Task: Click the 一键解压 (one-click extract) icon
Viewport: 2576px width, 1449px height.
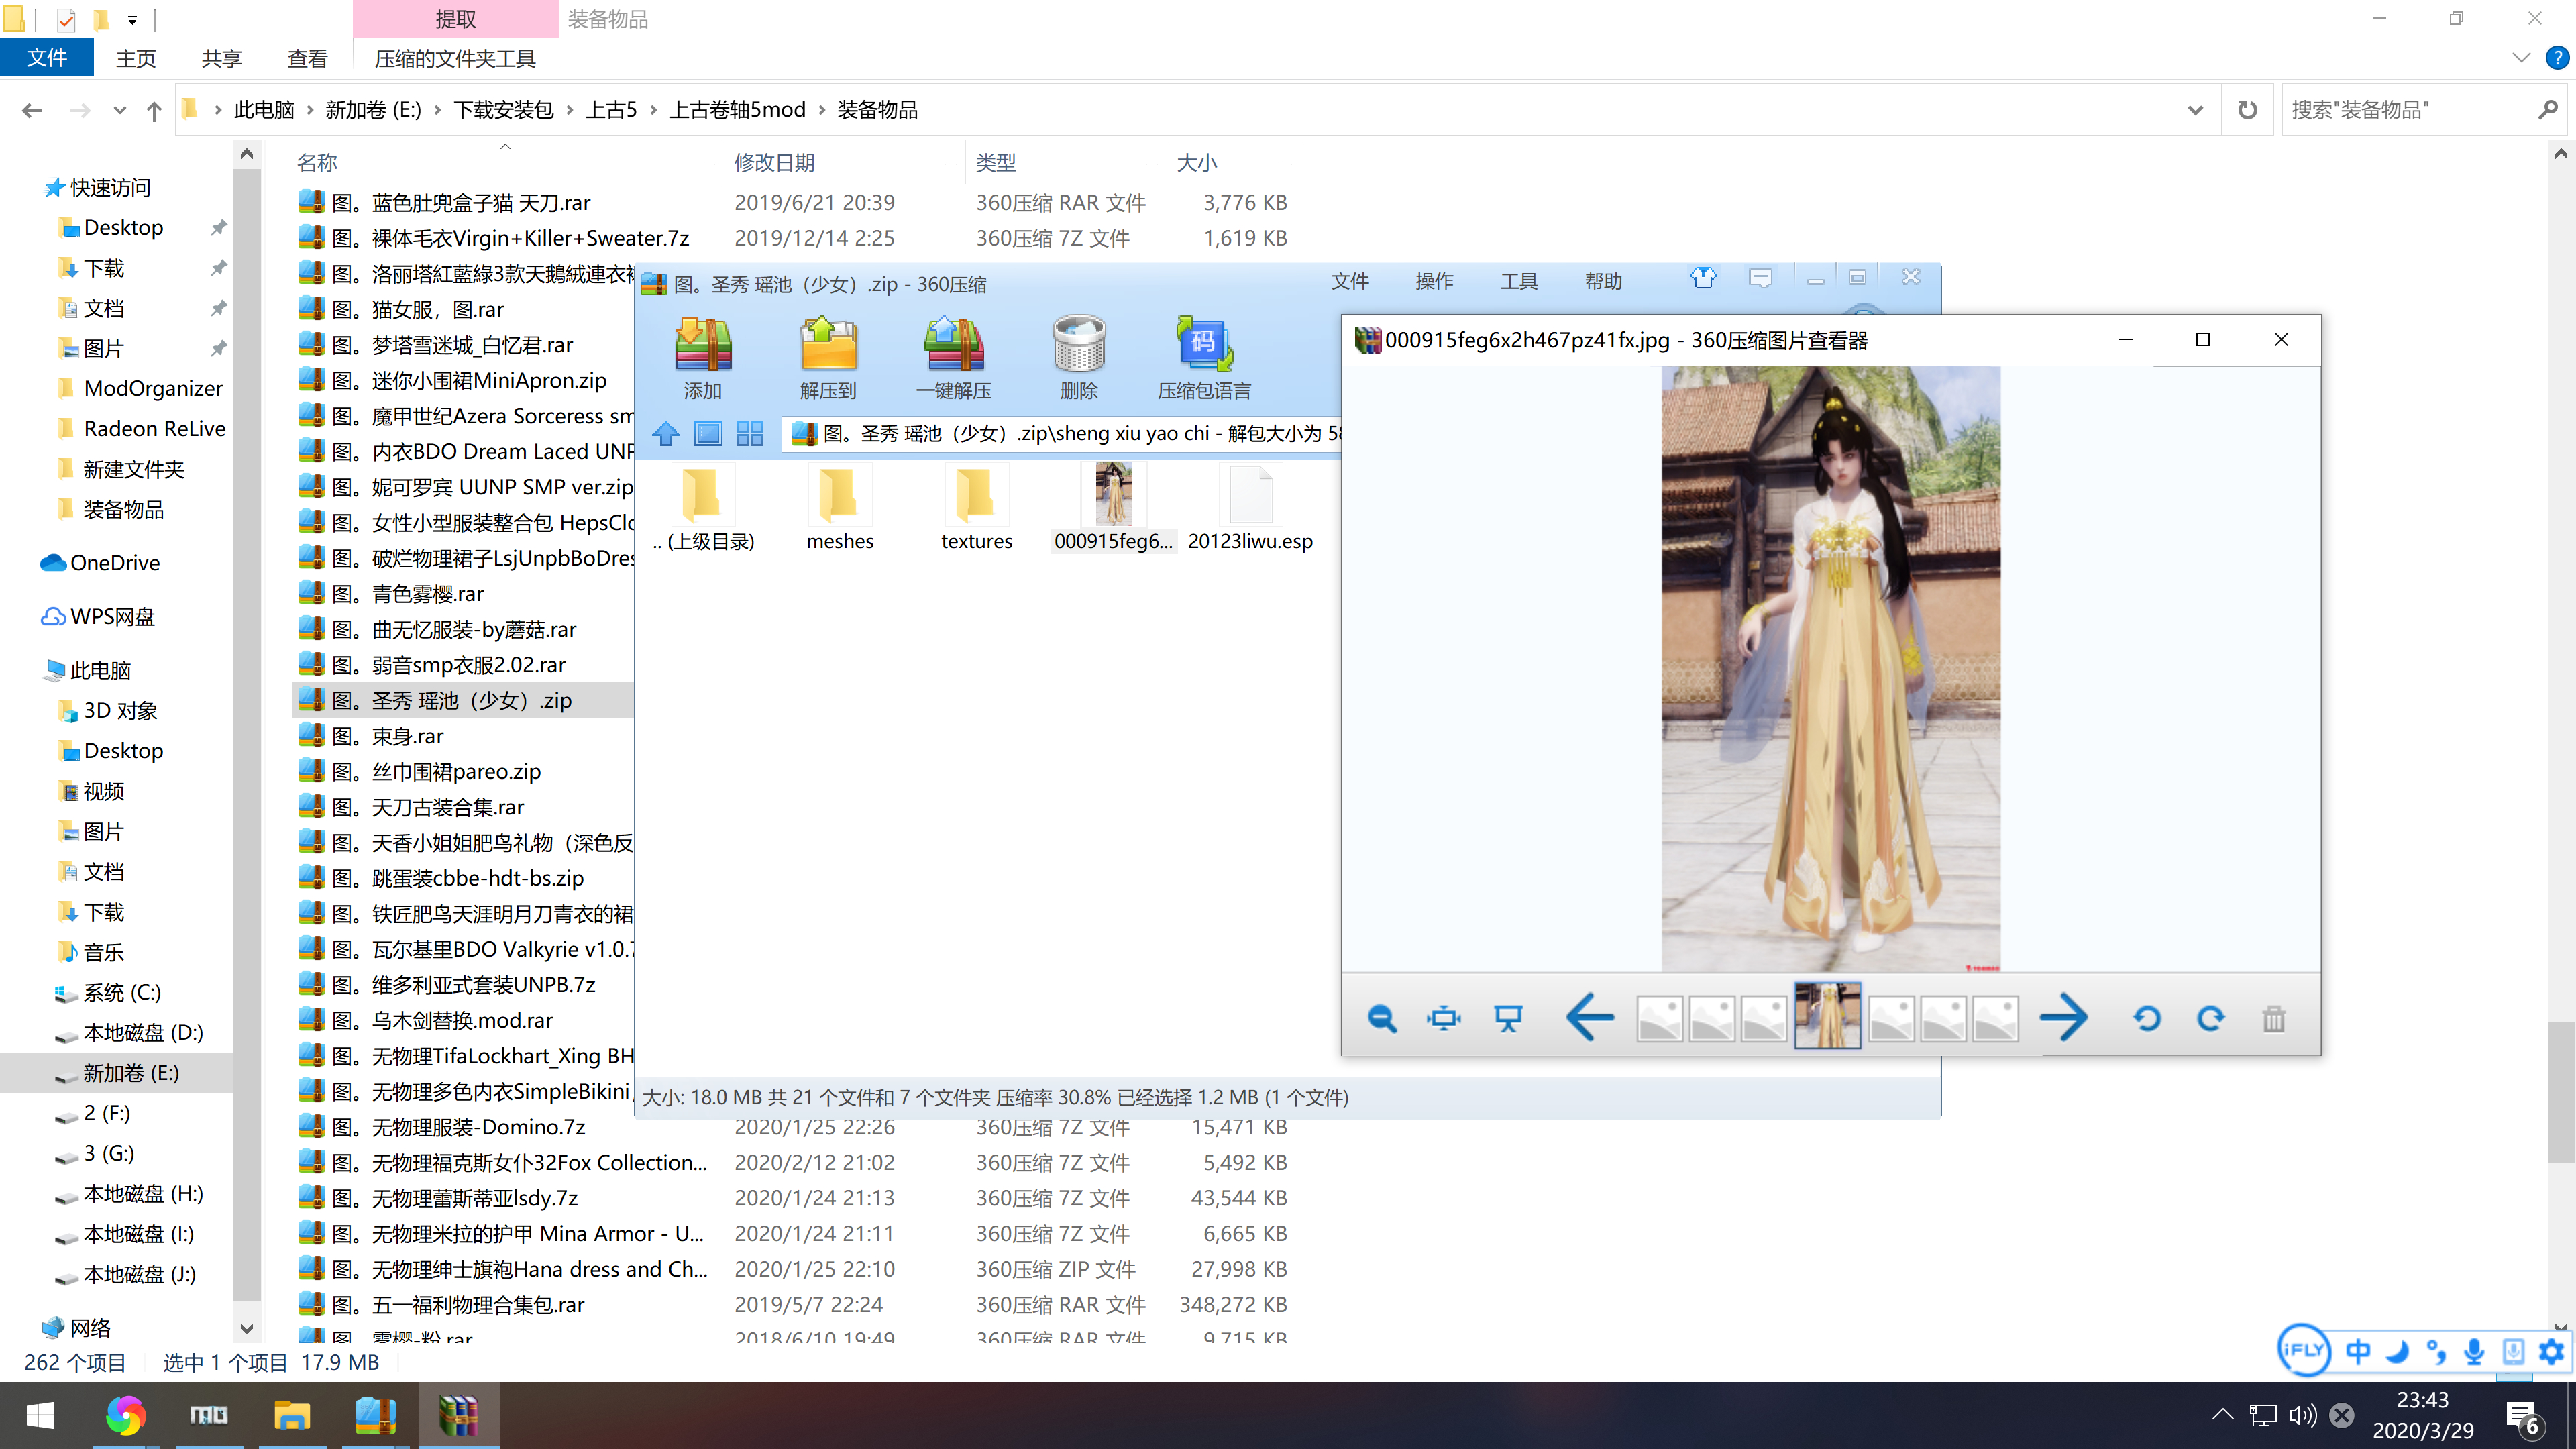Action: pos(954,357)
